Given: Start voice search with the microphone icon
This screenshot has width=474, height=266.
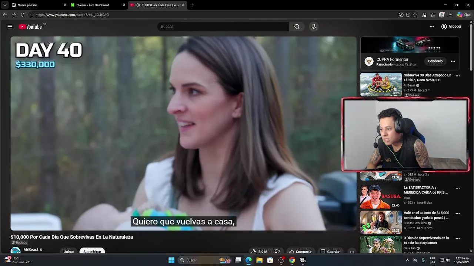Looking at the screenshot, I should coord(314,27).
